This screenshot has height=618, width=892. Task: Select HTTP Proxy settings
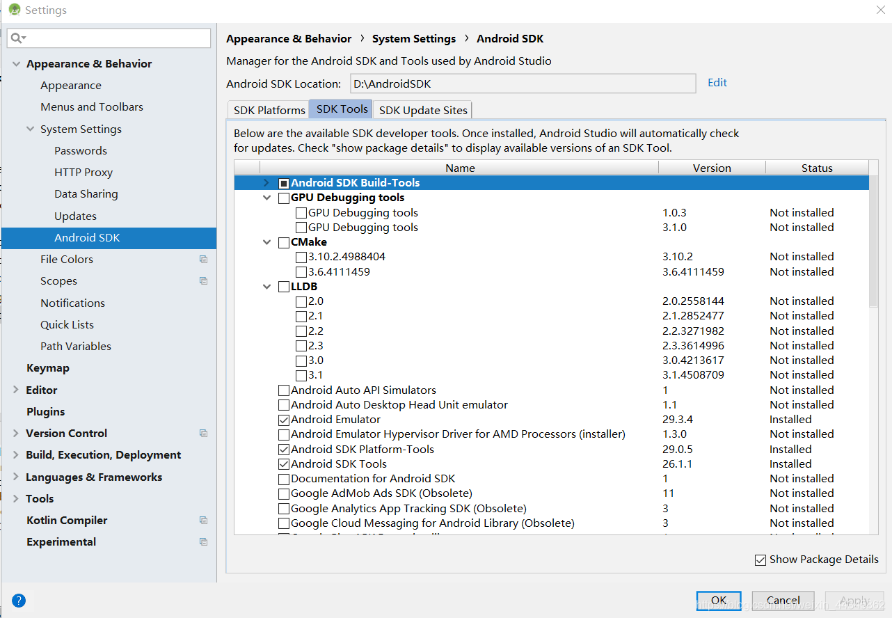click(x=83, y=173)
